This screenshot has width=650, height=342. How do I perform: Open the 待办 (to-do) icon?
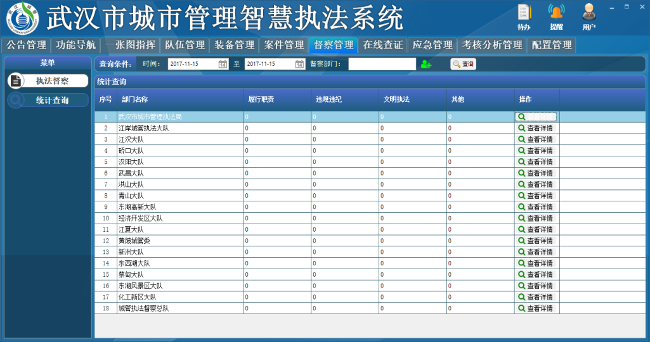524,13
